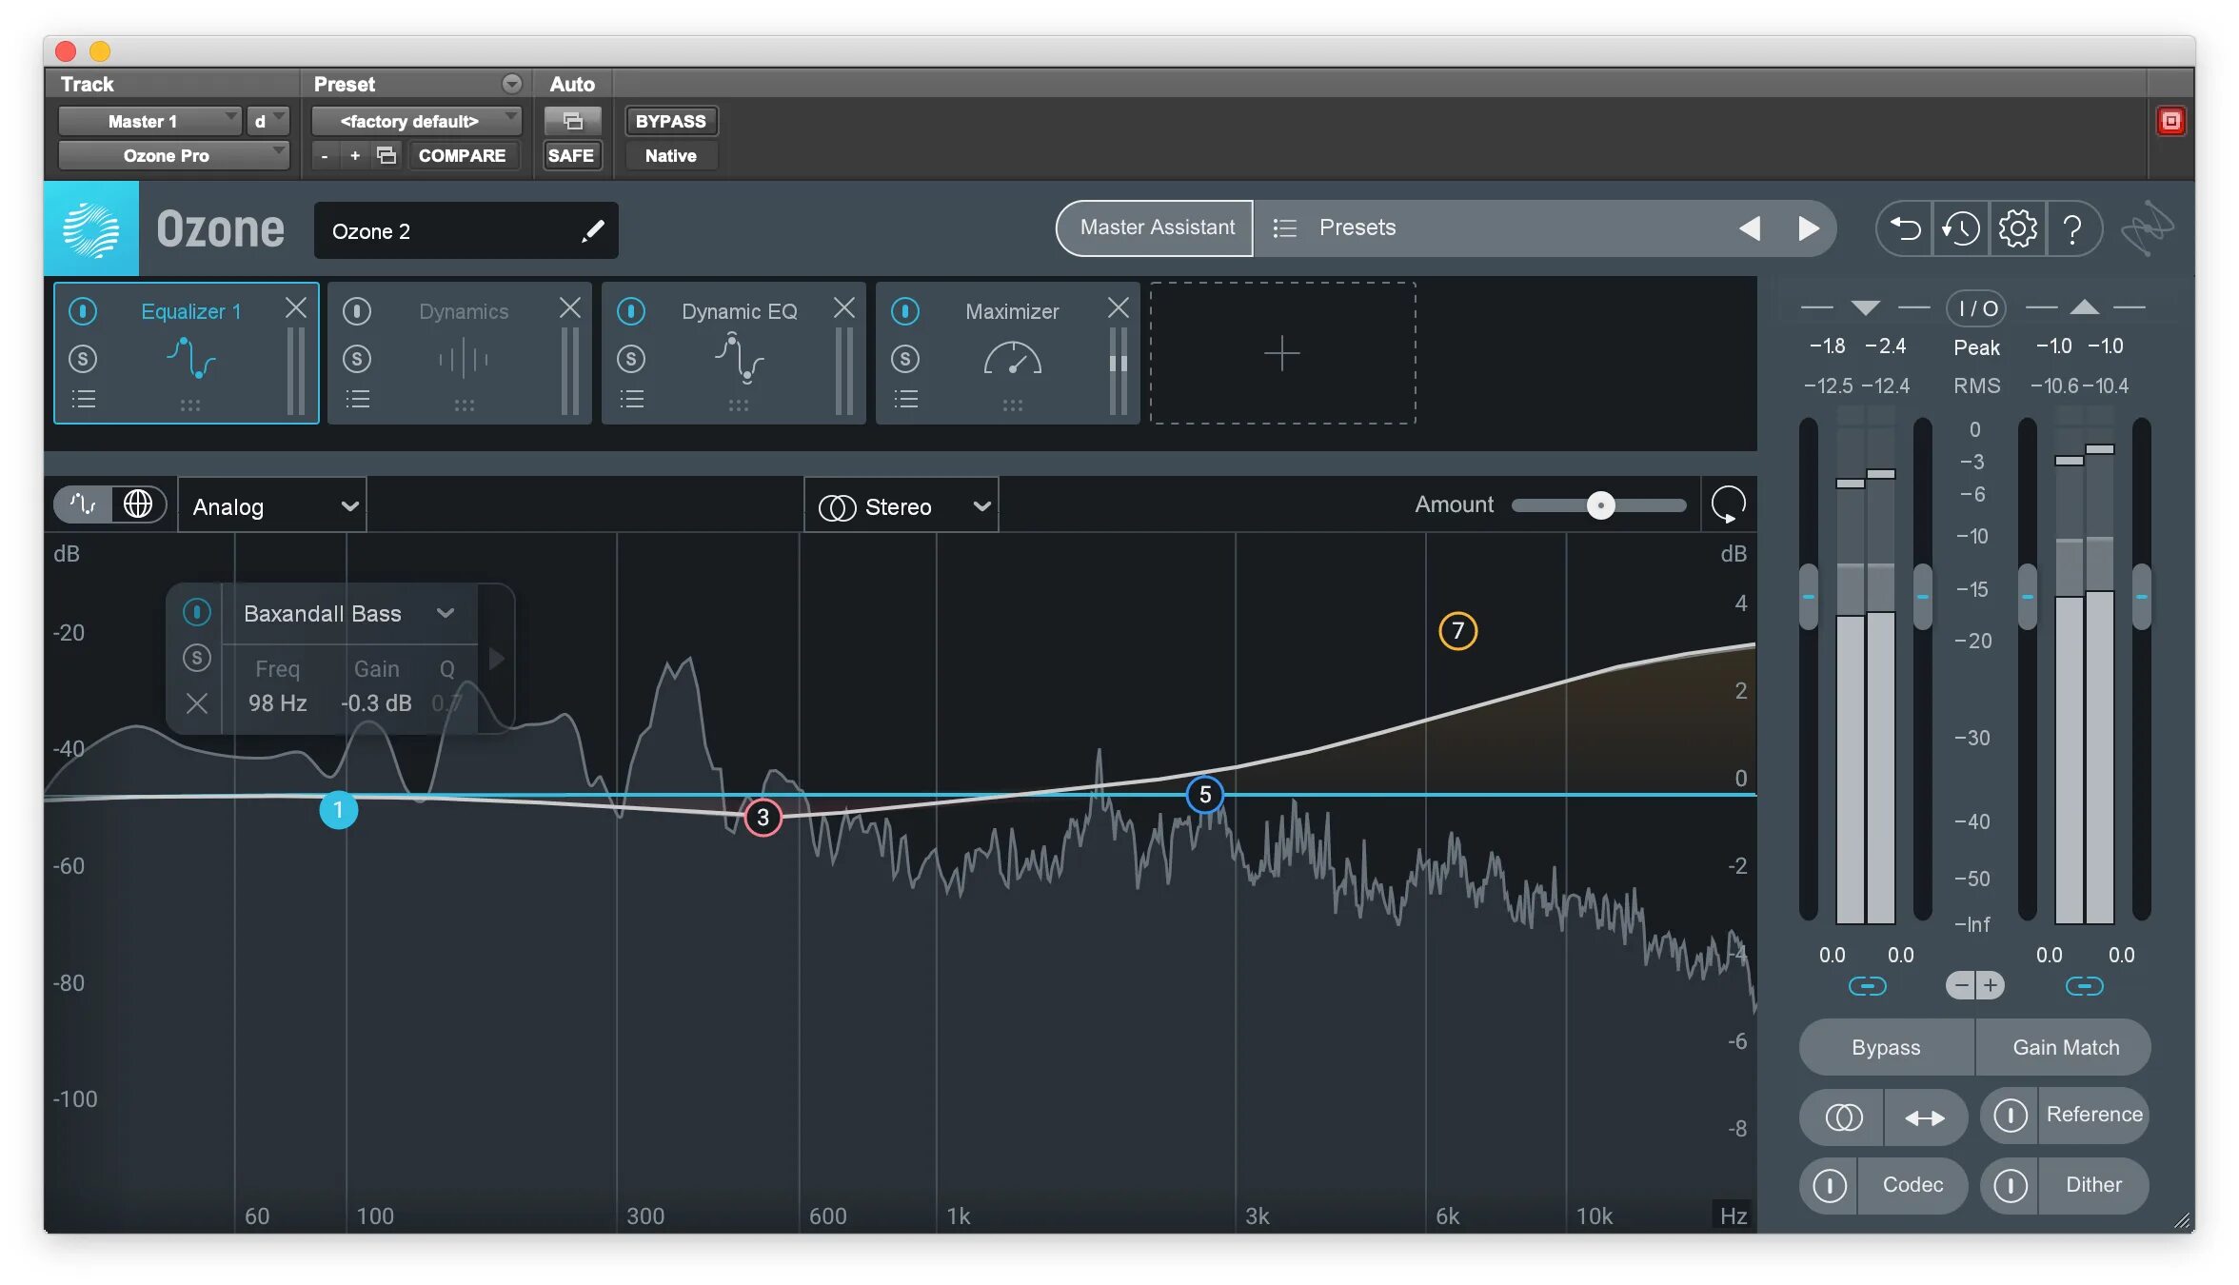
Task: Open the d insert selector
Action: [x=268, y=121]
